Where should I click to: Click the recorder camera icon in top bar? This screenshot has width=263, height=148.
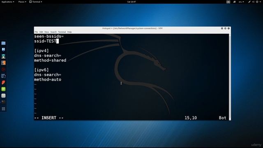point(235,2)
